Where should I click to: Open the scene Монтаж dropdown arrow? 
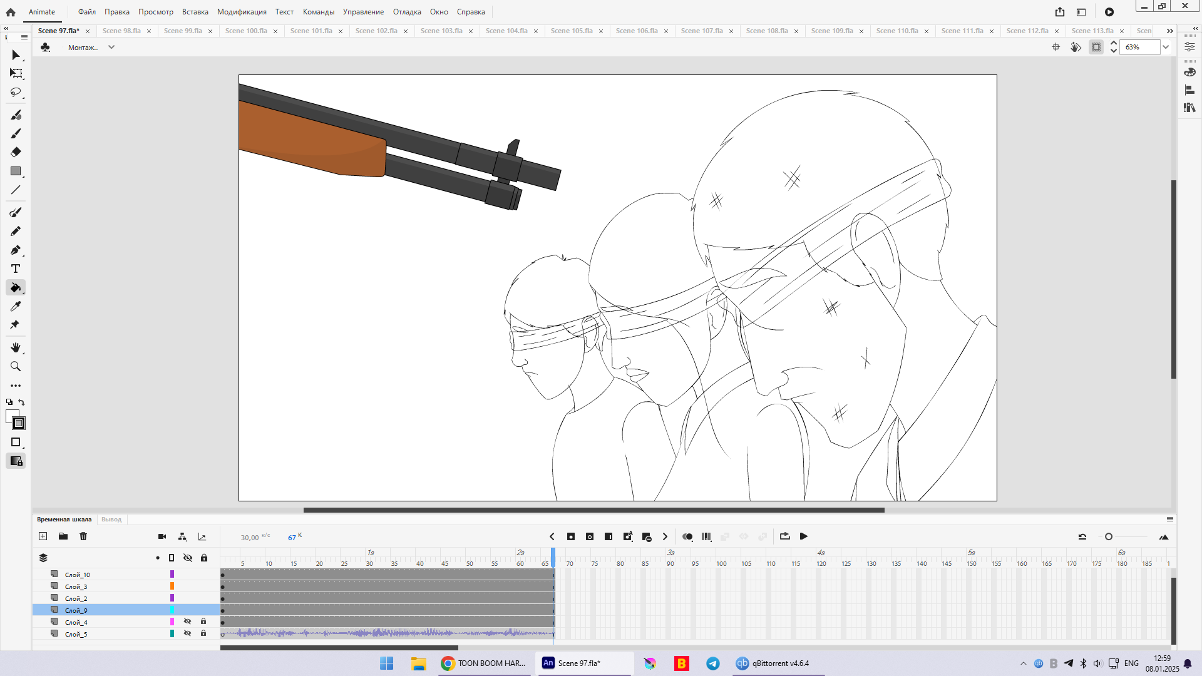click(111, 47)
